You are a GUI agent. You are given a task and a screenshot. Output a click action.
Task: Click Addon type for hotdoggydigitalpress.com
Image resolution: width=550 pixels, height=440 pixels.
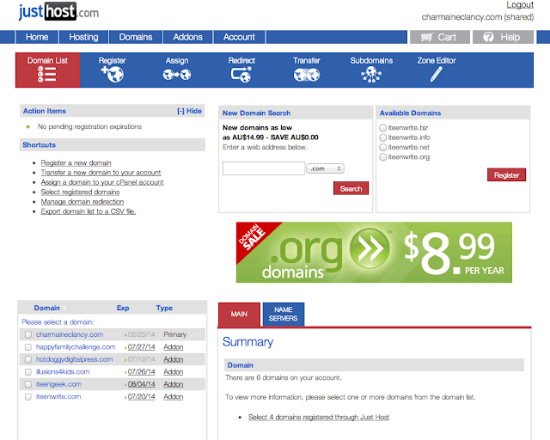174,360
